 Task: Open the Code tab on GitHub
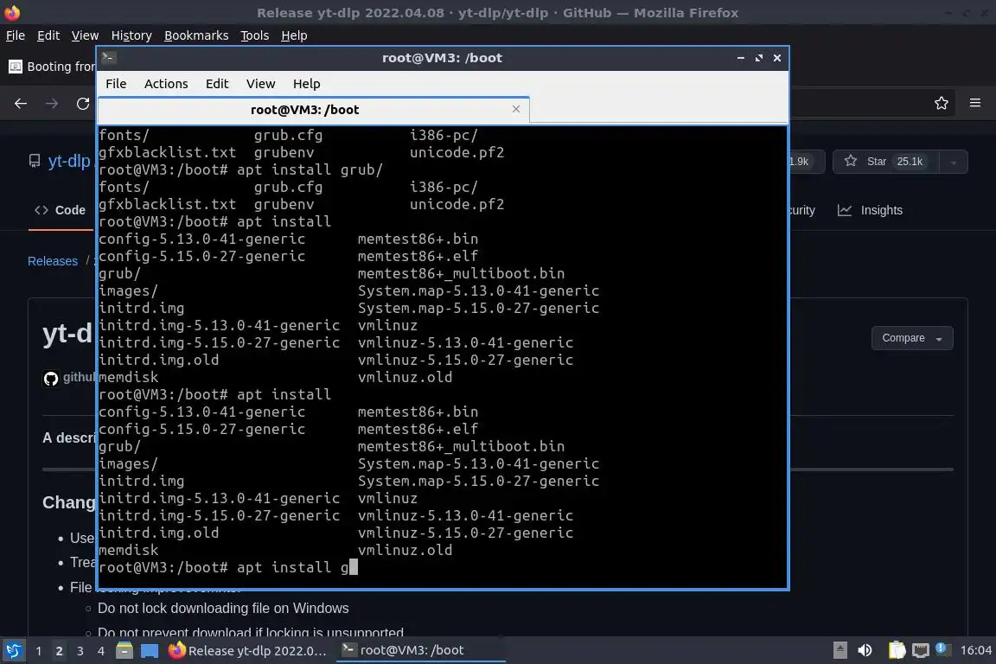[61, 210]
